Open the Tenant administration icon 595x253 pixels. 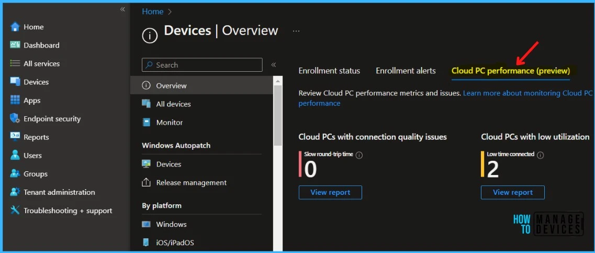[15, 192]
